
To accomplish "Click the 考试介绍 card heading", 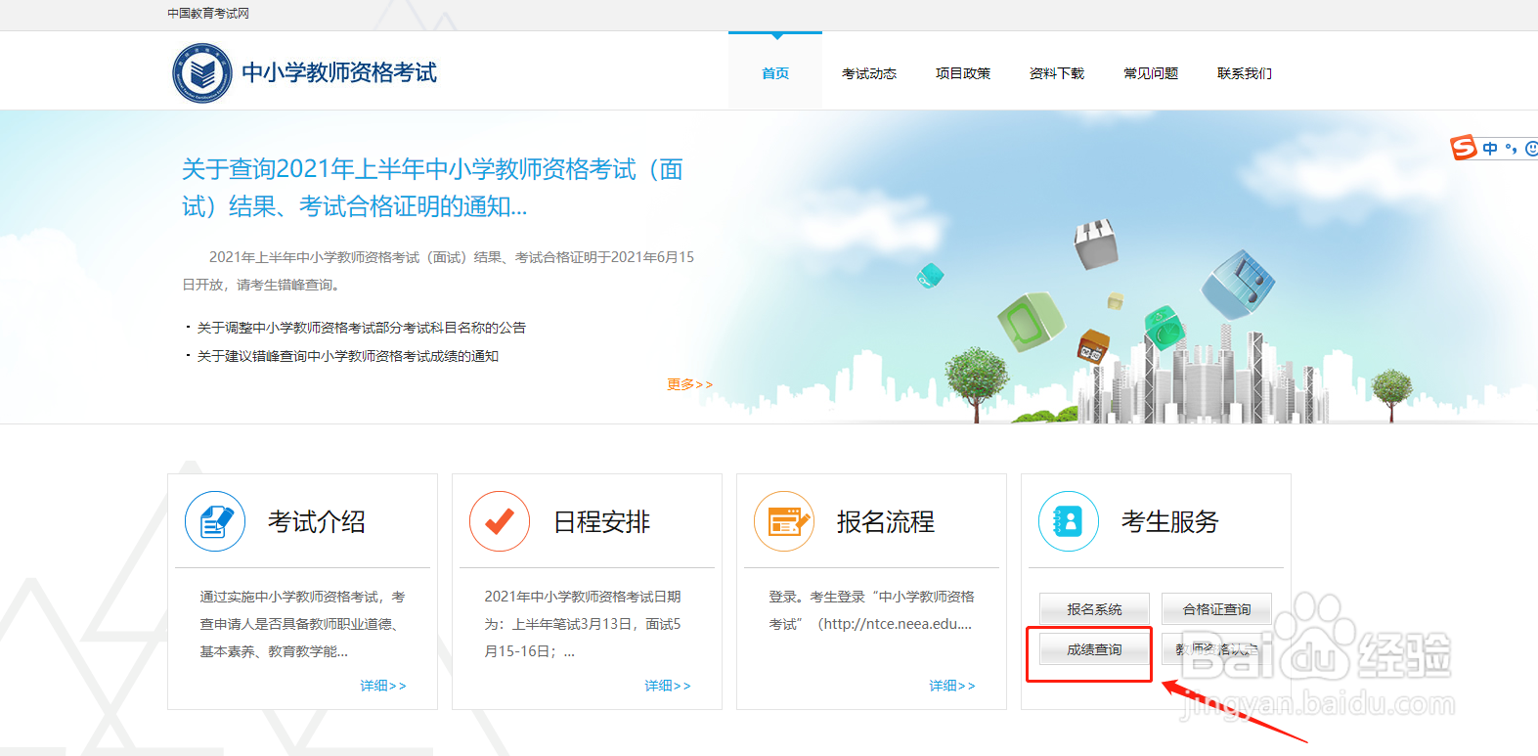I will click(x=317, y=521).
